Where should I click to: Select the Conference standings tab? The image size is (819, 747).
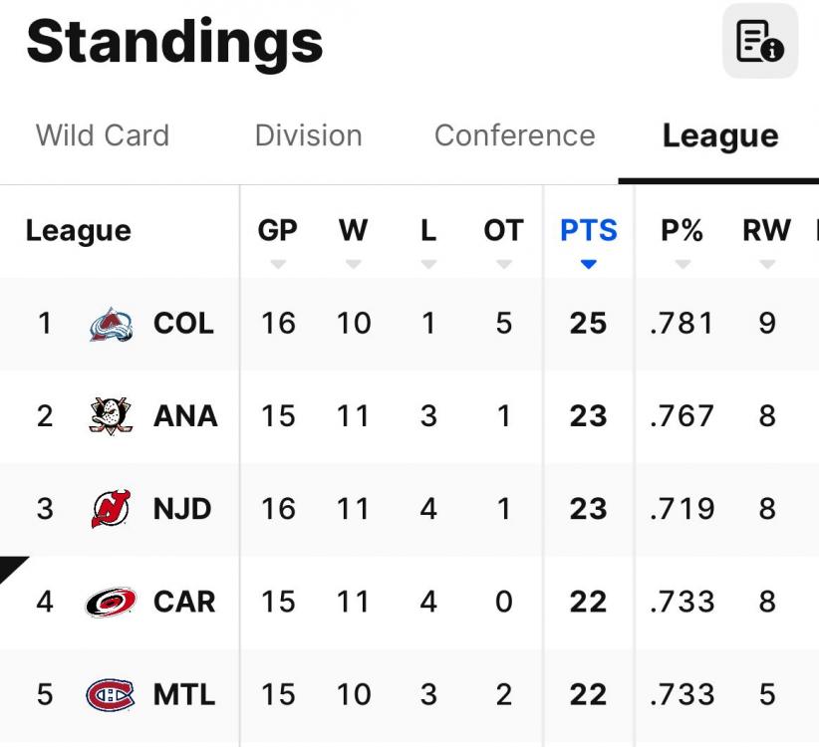pos(514,135)
